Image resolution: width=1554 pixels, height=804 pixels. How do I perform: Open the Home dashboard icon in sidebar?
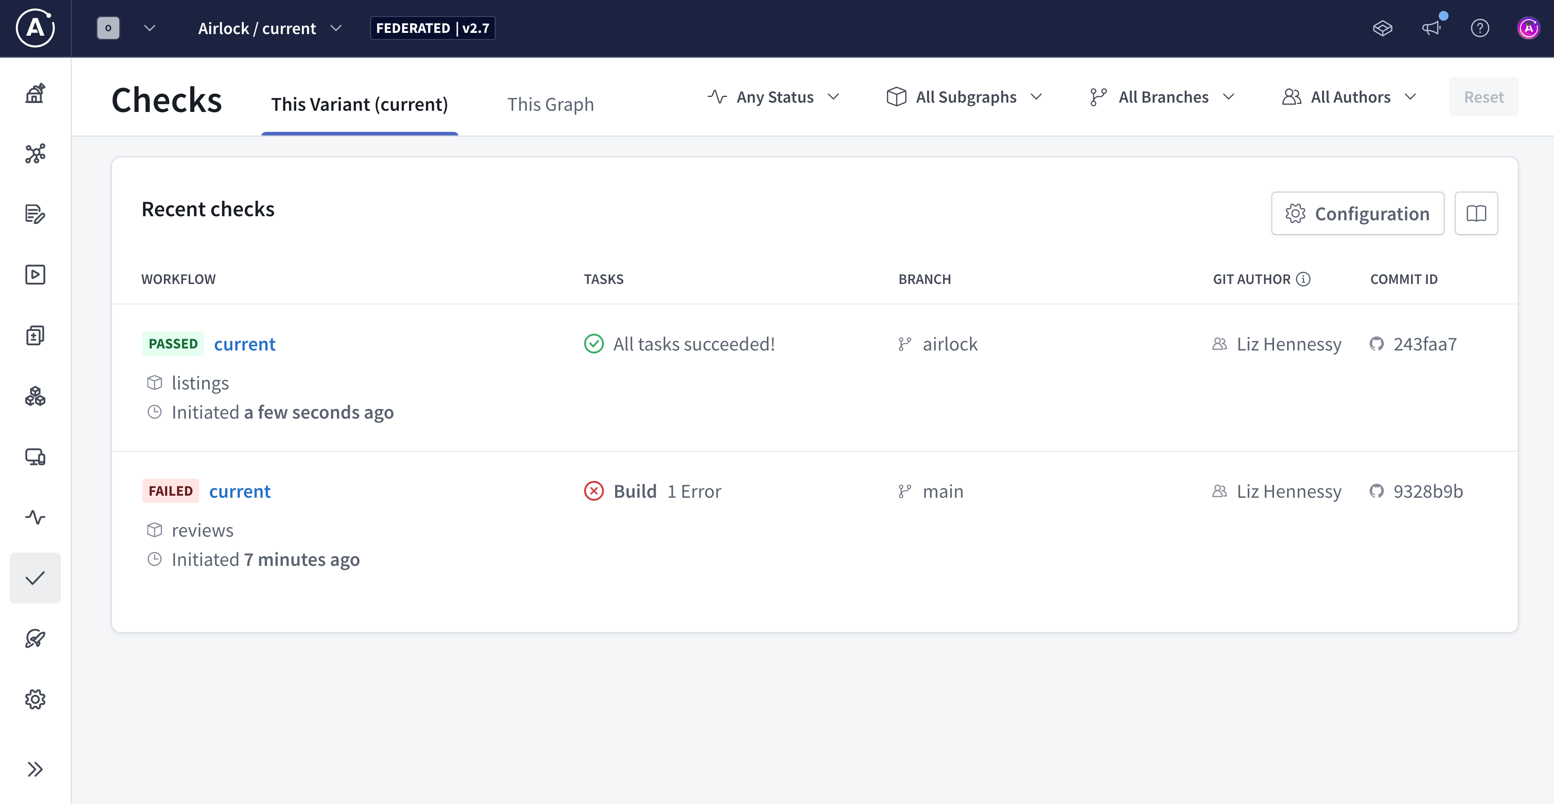pos(35,93)
